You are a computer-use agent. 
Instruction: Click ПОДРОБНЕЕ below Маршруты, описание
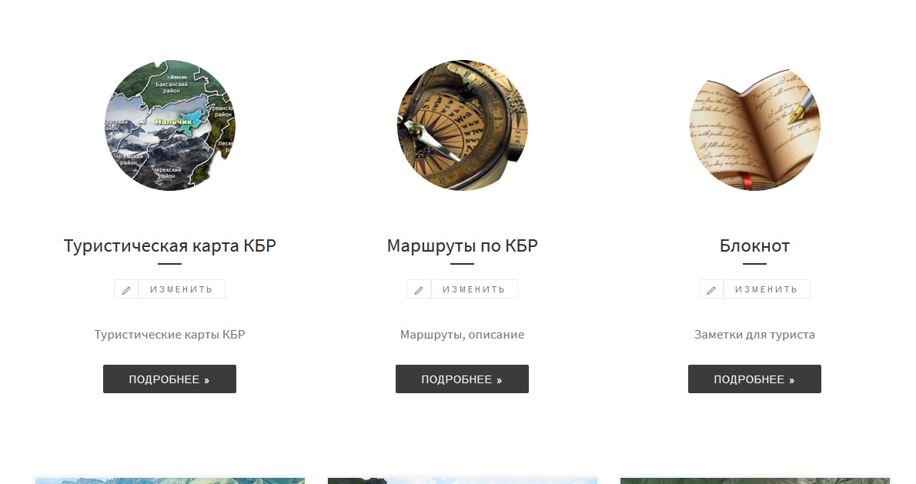[462, 379]
